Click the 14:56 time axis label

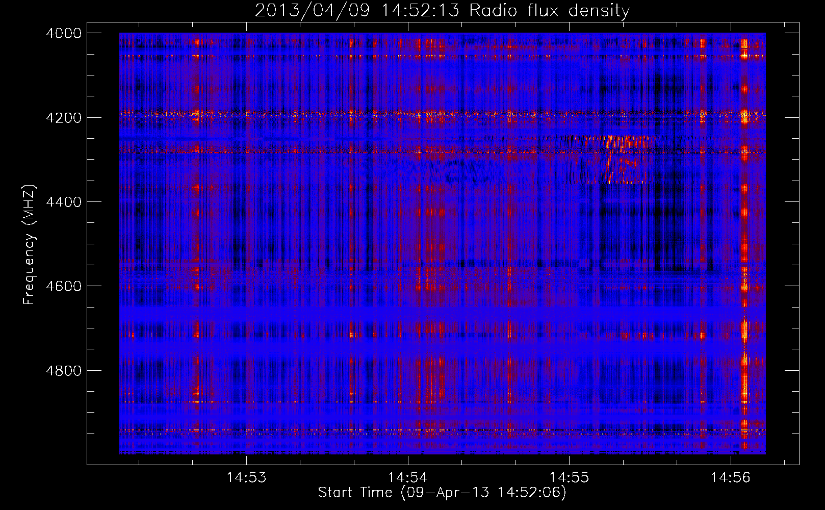point(730,478)
